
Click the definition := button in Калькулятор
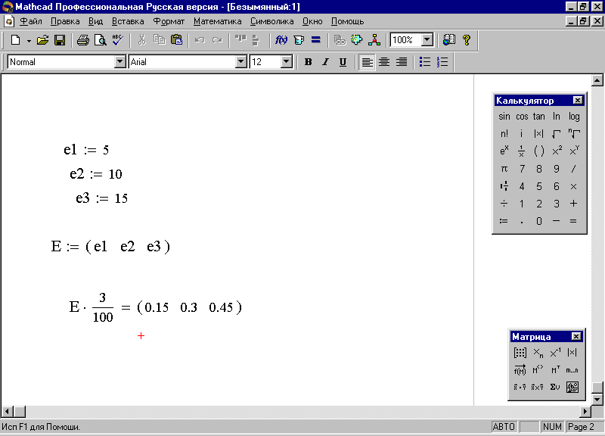pos(504,221)
